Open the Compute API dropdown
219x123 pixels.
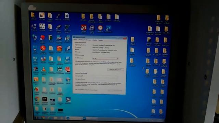coord(105,76)
